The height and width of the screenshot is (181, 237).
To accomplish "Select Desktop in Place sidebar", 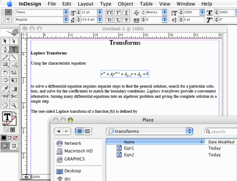I will (69, 171).
